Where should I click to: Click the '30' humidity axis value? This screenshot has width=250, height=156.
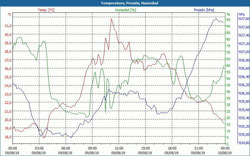228,105
